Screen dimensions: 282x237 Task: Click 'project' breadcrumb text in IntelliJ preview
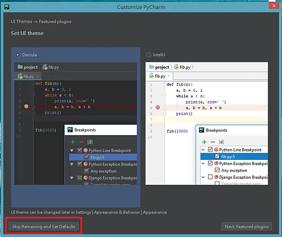click(x=162, y=67)
